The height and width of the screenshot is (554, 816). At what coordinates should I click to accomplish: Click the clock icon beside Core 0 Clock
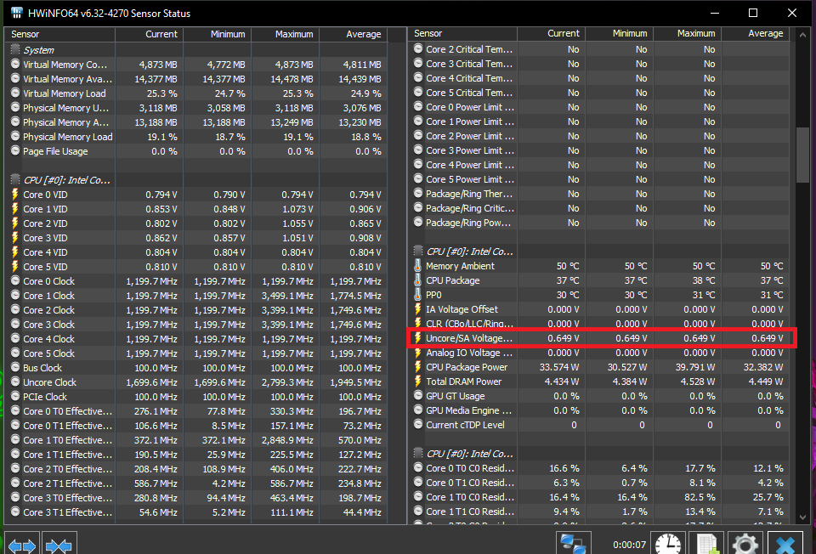pyautogui.click(x=15, y=281)
